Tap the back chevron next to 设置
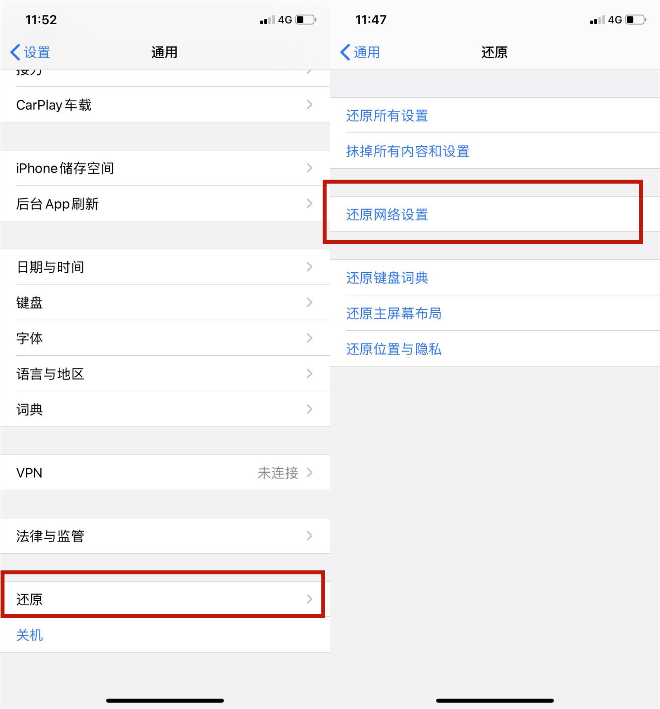This screenshot has height=709, width=660. pos(14,52)
